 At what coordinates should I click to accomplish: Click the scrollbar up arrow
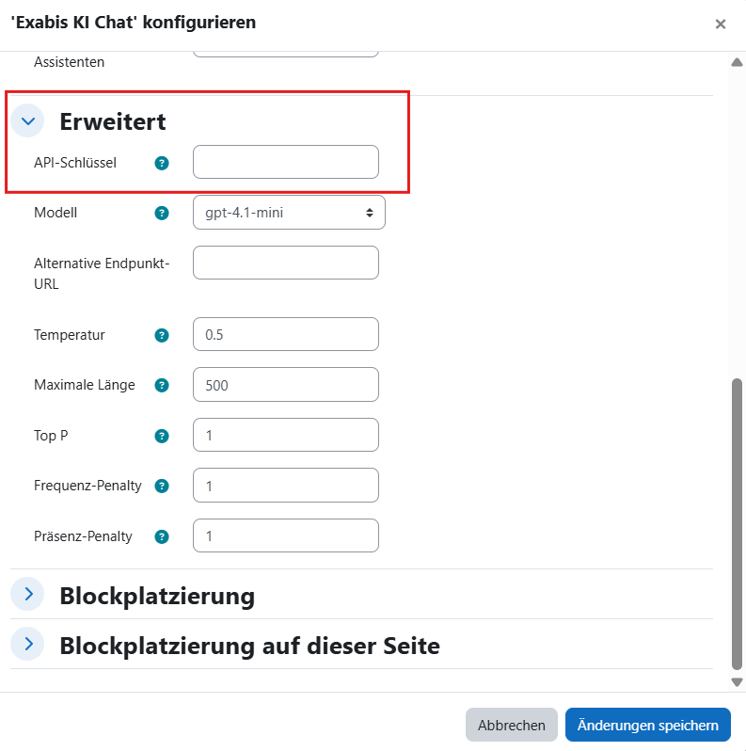tap(737, 62)
